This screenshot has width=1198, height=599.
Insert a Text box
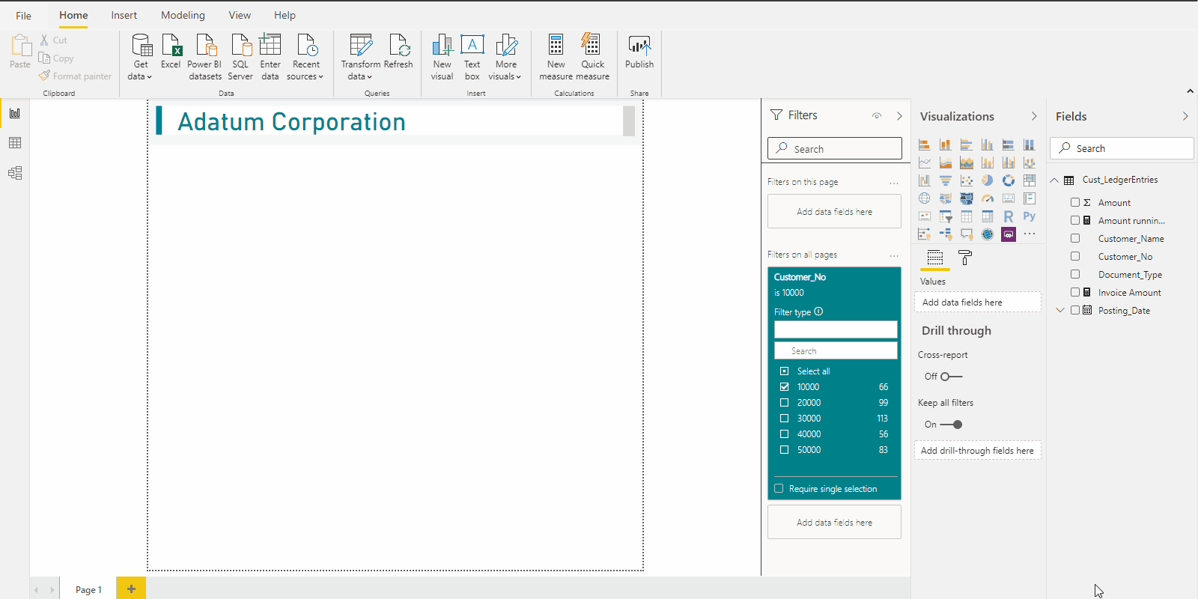click(x=472, y=58)
